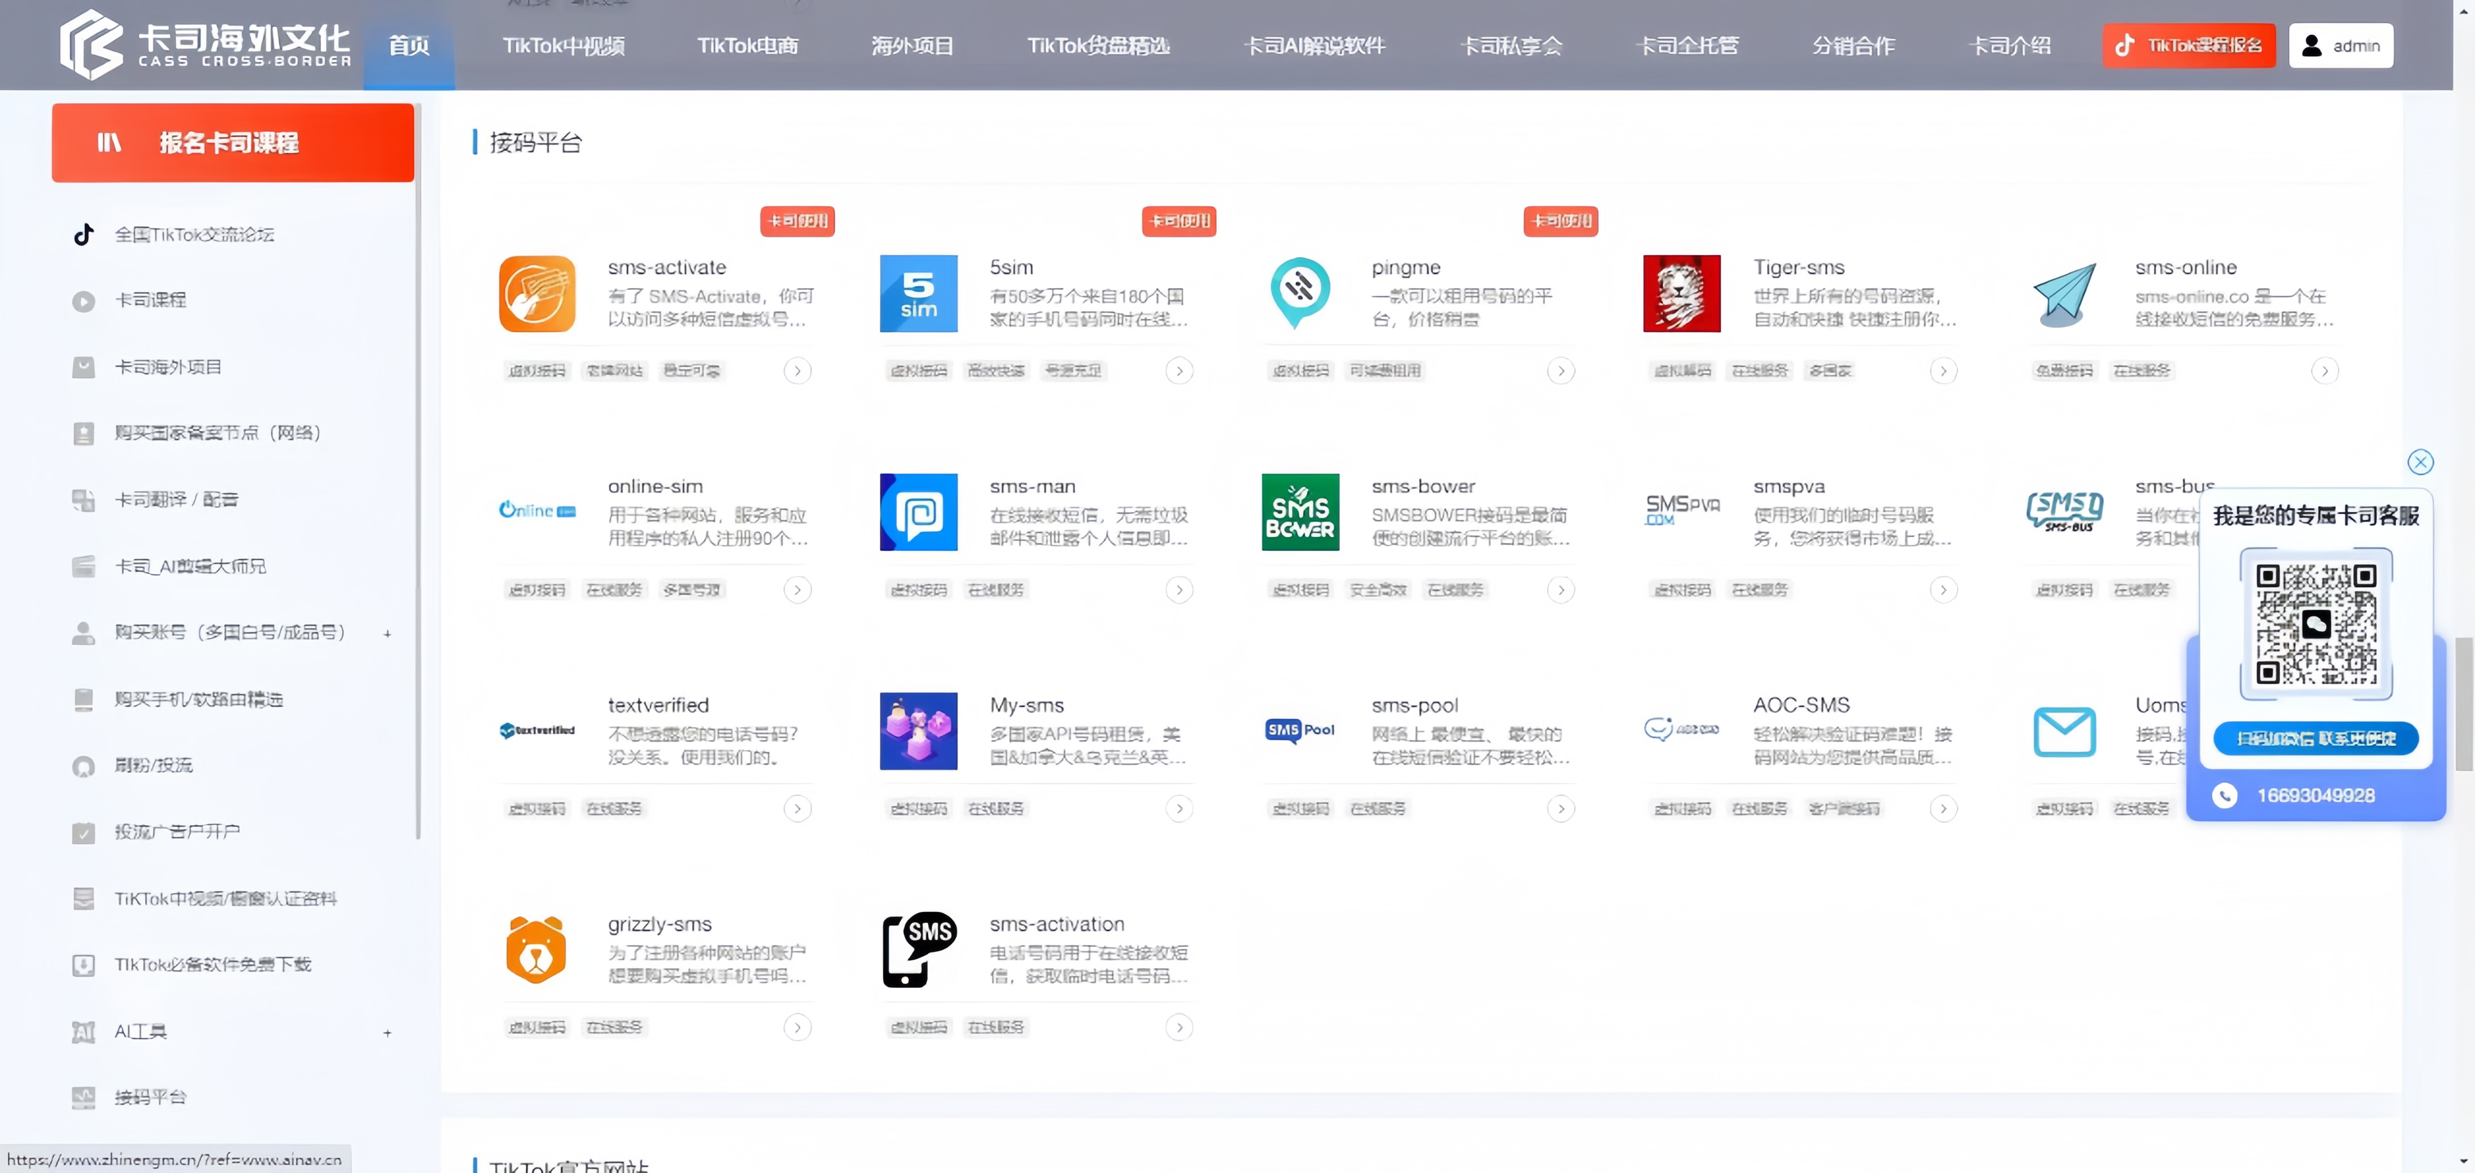Open the sms-activate orange logo icon
Image resolution: width=2475 pixels, height=1173 pixels.
point(537,294)
